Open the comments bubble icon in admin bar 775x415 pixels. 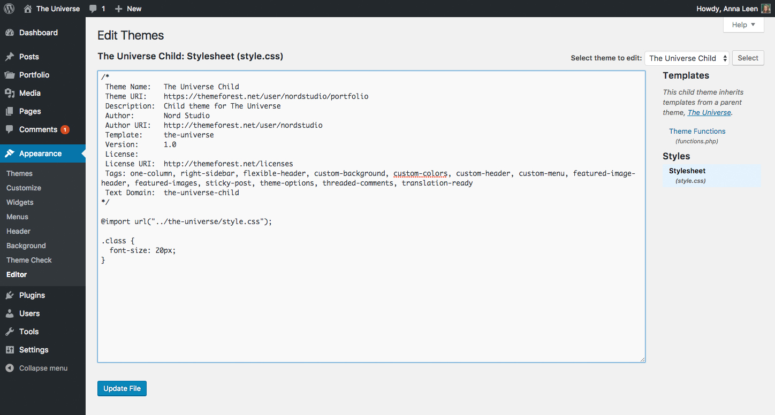[x=94, y=9]
